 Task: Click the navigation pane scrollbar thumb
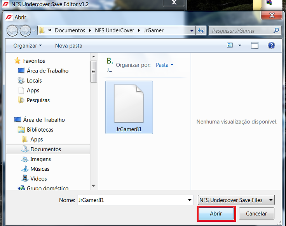pos(94,72)
